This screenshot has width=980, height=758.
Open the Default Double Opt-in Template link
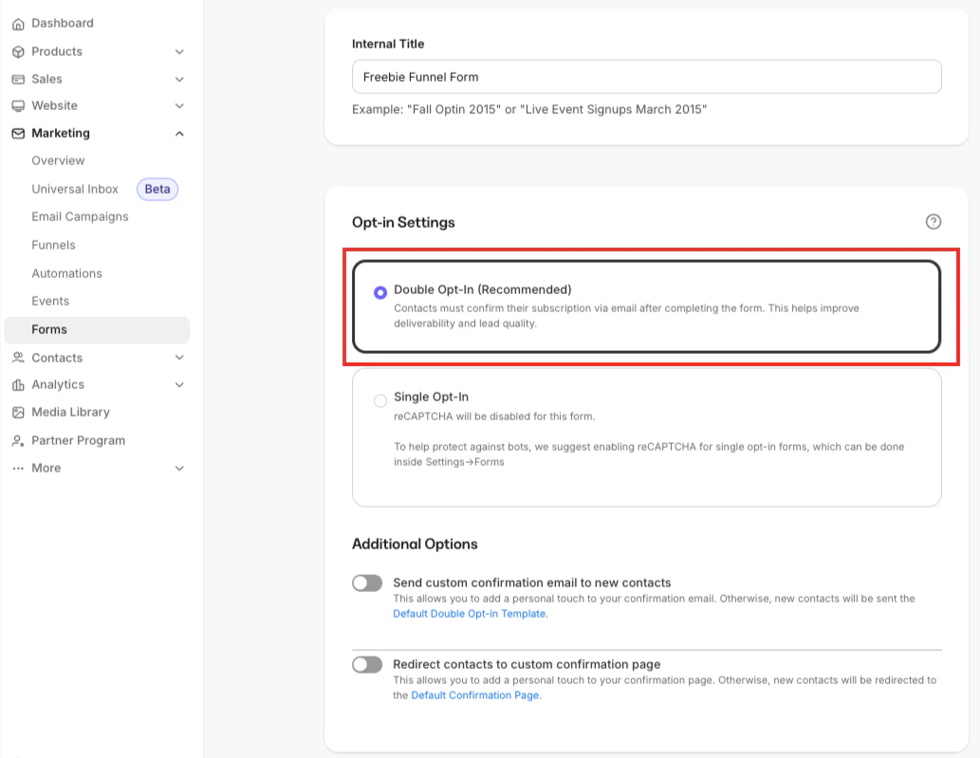click(469, 614)
